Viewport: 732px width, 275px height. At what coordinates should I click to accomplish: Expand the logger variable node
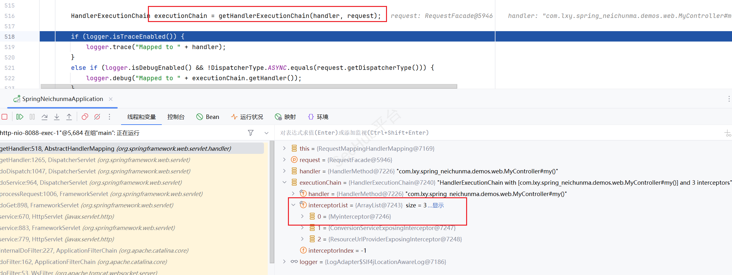coord(284,262)
